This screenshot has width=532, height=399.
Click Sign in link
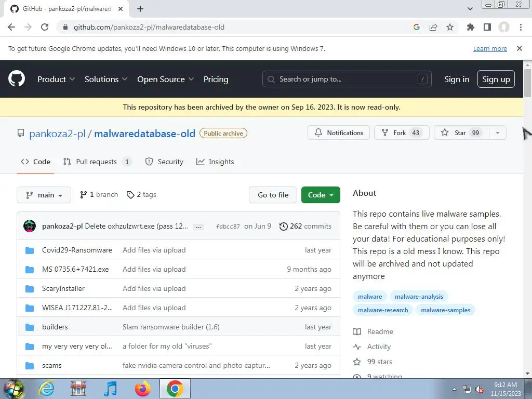coord(457,79)
